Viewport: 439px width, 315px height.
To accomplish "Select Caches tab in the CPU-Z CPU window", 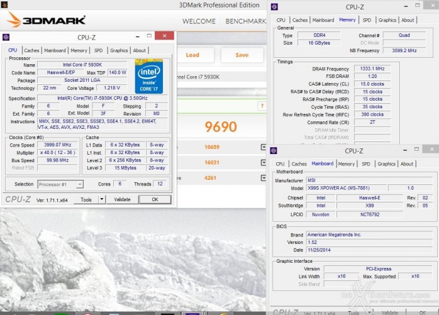I will [x=31, y=50].
